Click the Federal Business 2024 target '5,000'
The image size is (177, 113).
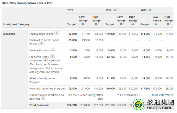click(111, 51)
